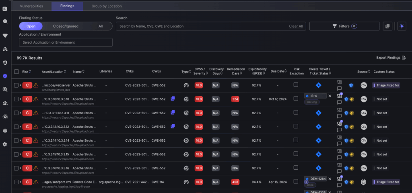Click CVE-2021-442... in pom.xml row
This screenshot has width=412, height=193.
pyautogui.click(x=136, y=182)
